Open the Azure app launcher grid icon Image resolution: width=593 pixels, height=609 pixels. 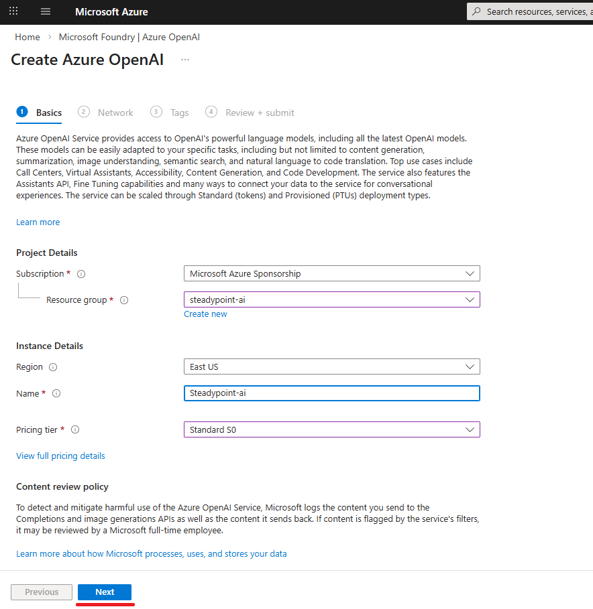13,11
